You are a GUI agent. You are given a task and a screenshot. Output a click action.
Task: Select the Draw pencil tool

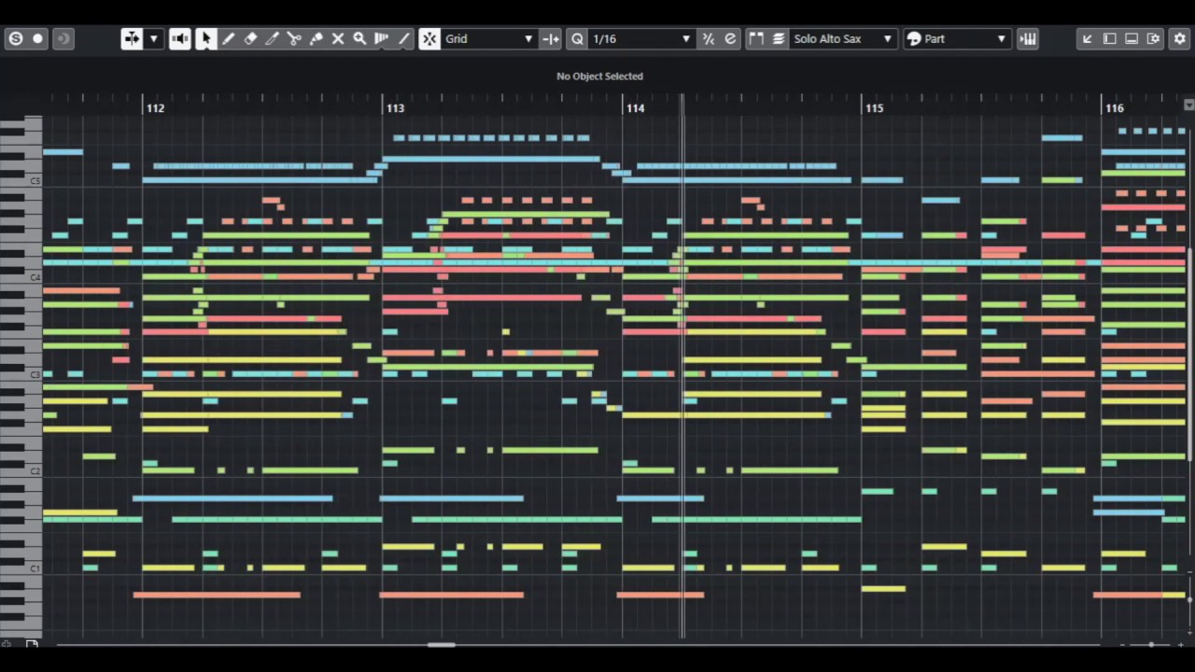pyautogui.click(x=229, y=38)
